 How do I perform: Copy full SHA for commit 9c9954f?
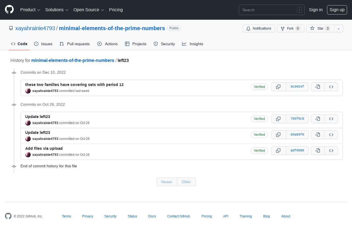(279, 87)
